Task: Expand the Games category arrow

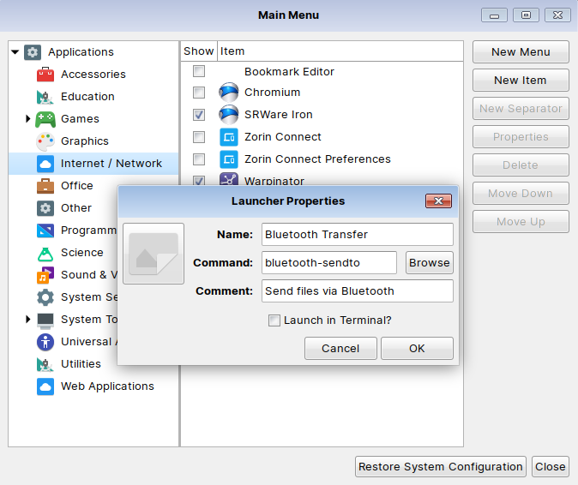Action: pos(28,118)
